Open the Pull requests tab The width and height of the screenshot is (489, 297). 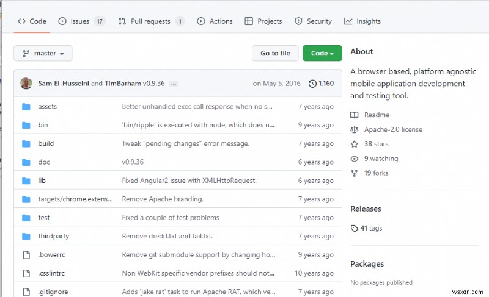[x=150, y=21]
